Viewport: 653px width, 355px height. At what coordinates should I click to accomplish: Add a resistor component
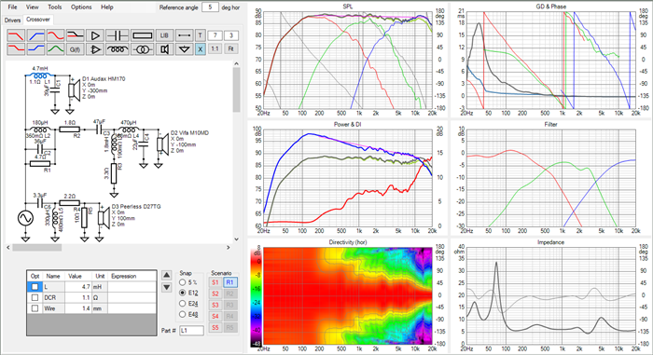pos(143,35)
